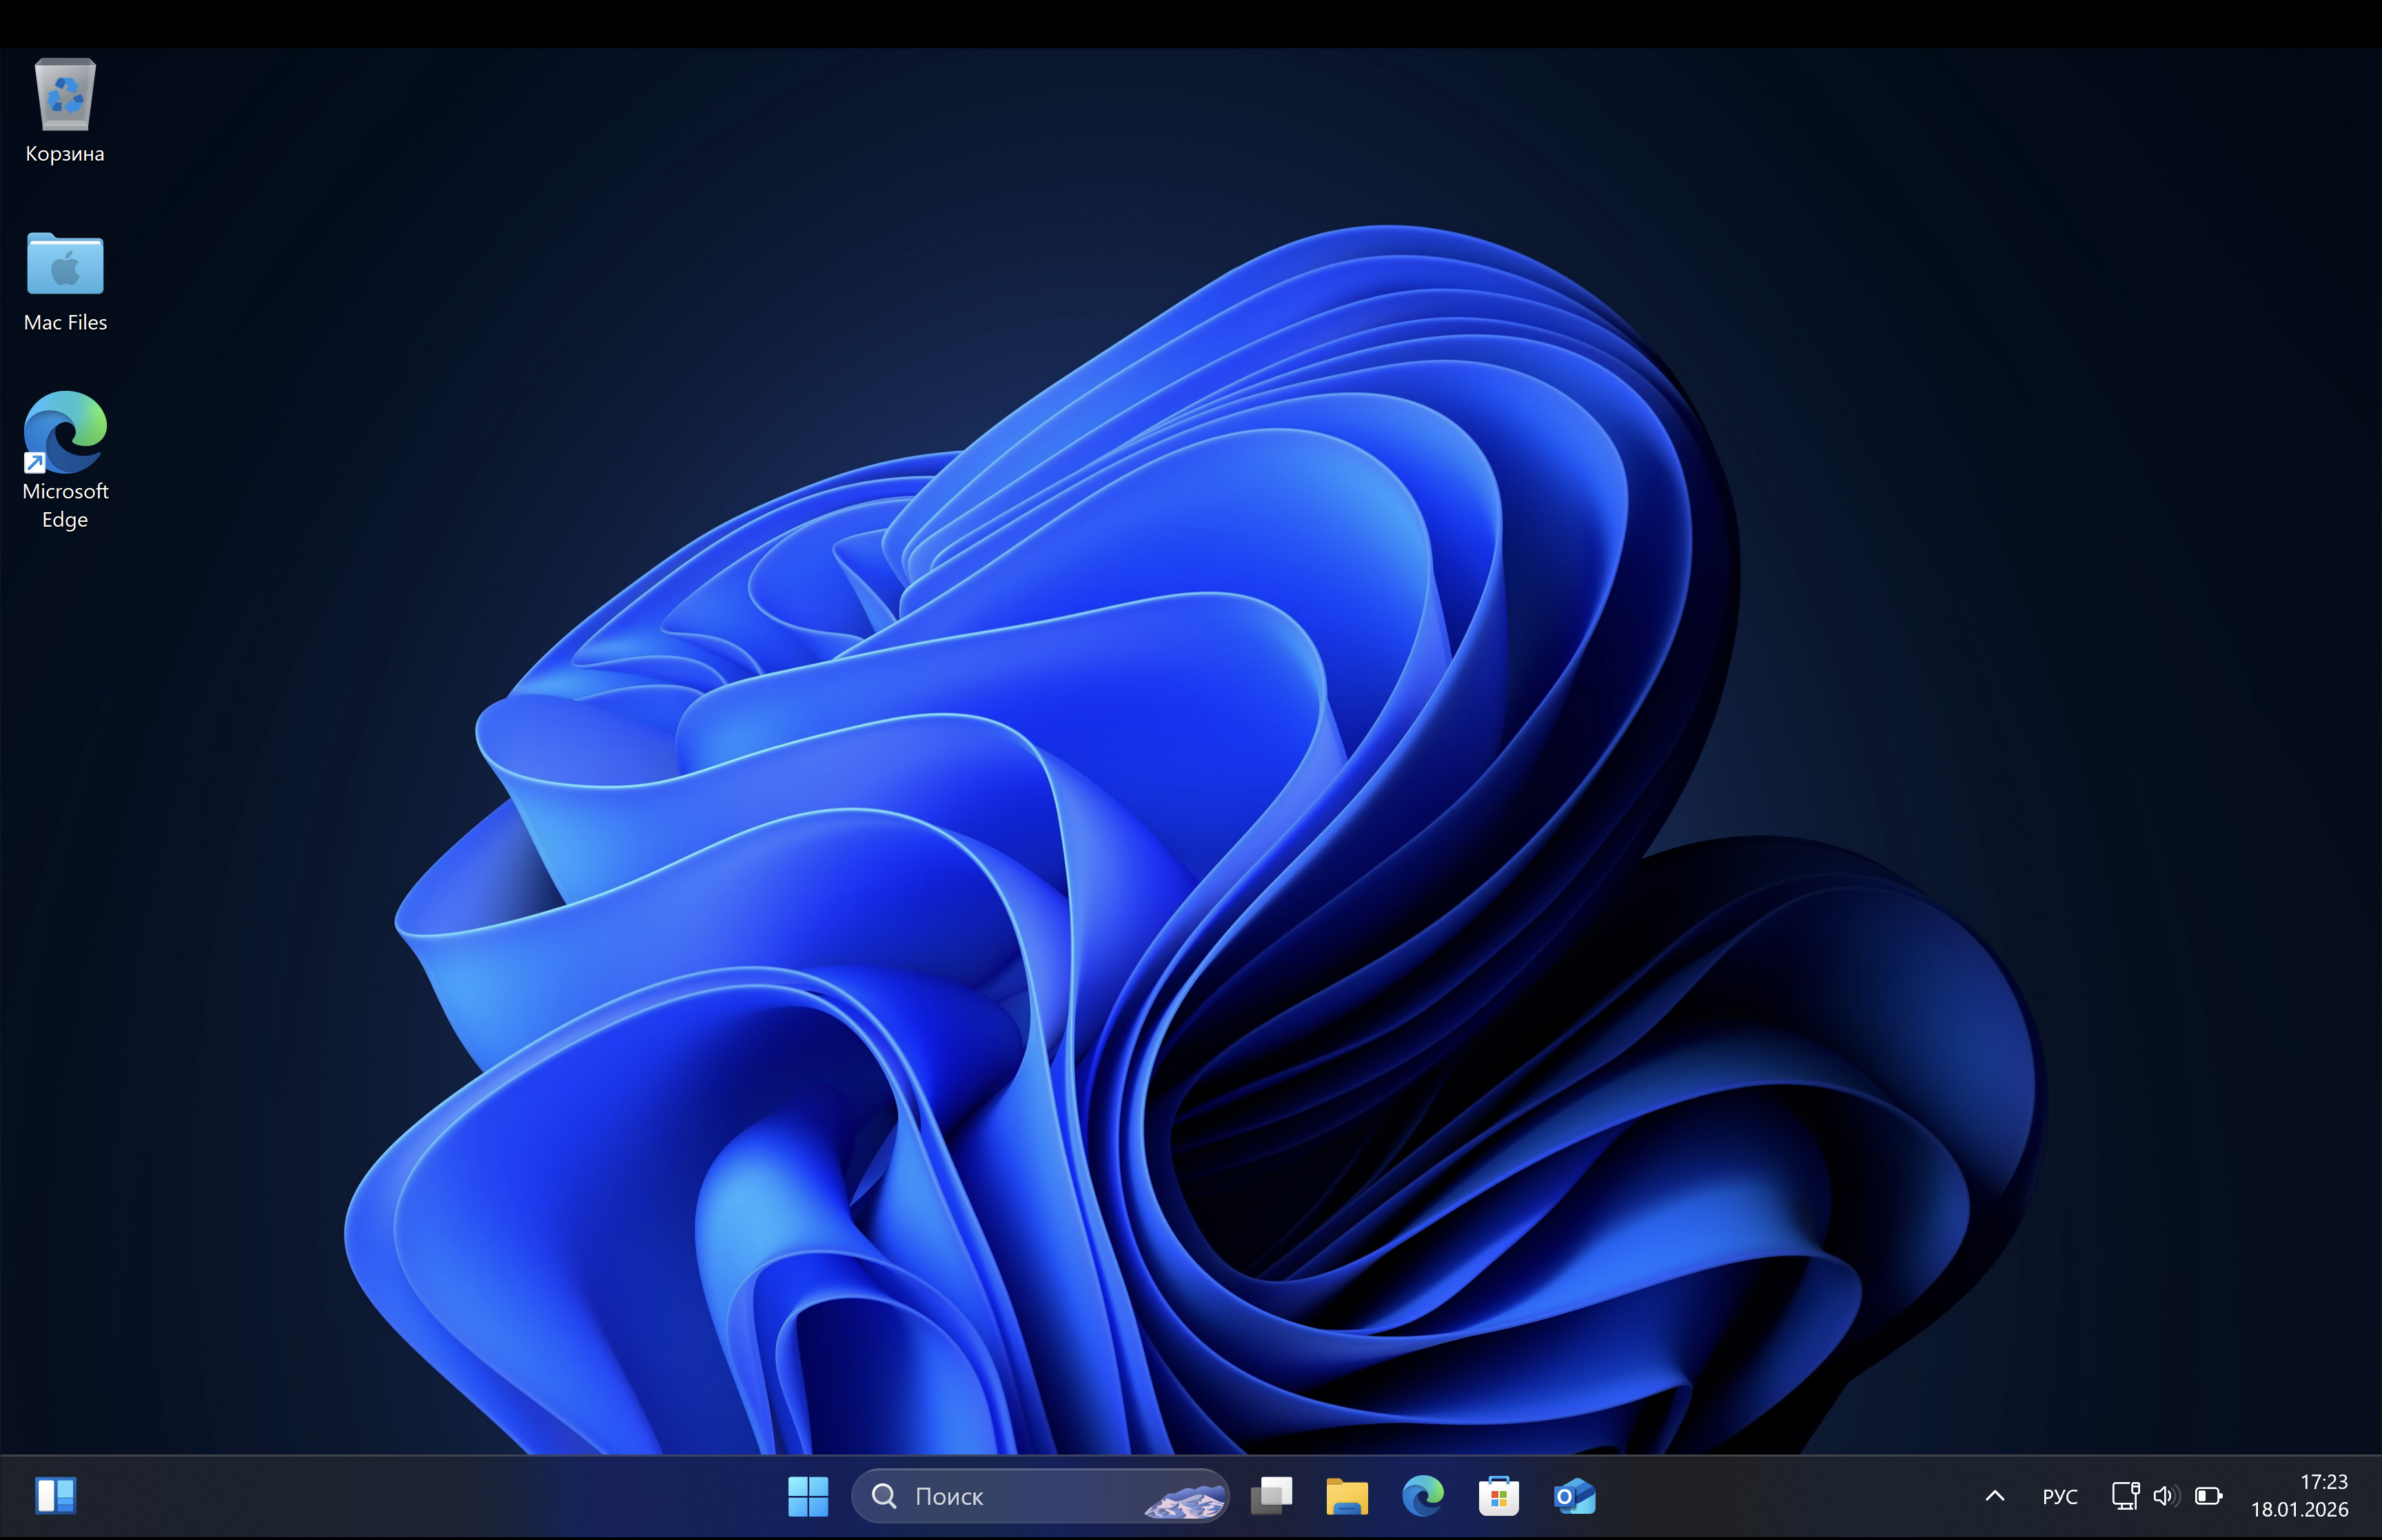
Task: Open Microsoft Store from the taskbar
Action: (x=1498, y=1497)
